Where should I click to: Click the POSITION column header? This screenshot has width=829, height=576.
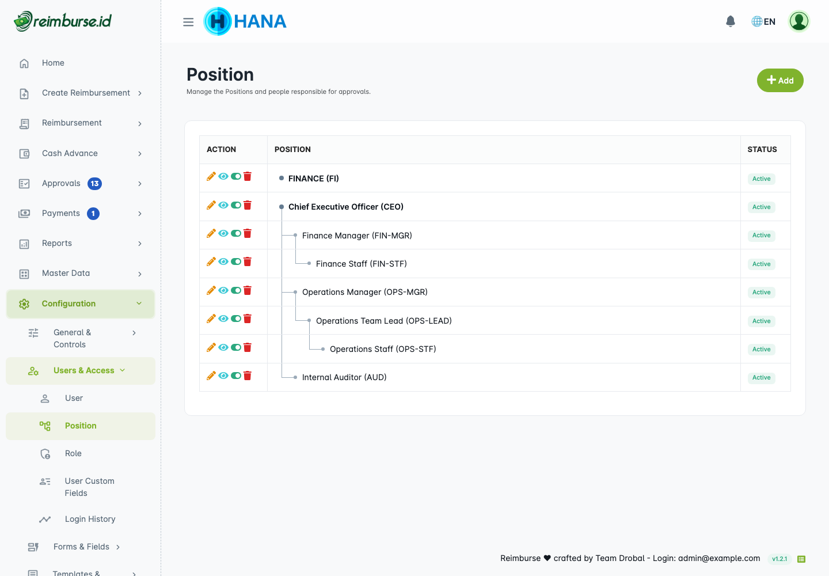(x=292, y=150)
